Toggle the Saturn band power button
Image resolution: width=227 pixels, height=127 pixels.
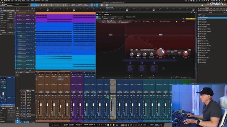click(132, 50)
